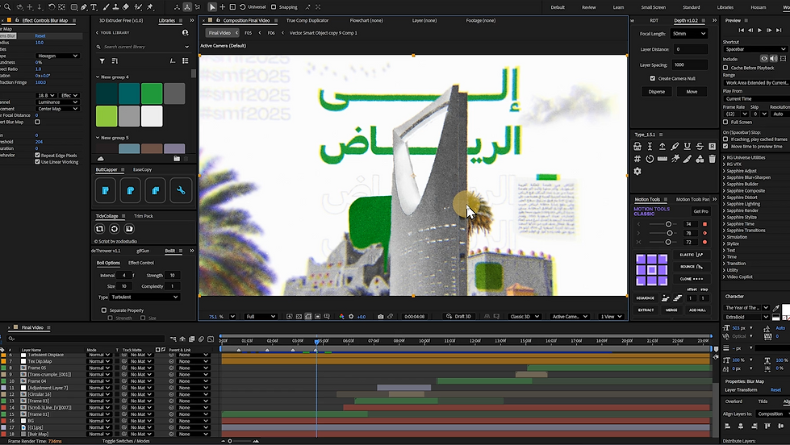The image size is (790, 445).
Task: Switch to Effect Control tab in Boilt
Action: coord(141,263)
